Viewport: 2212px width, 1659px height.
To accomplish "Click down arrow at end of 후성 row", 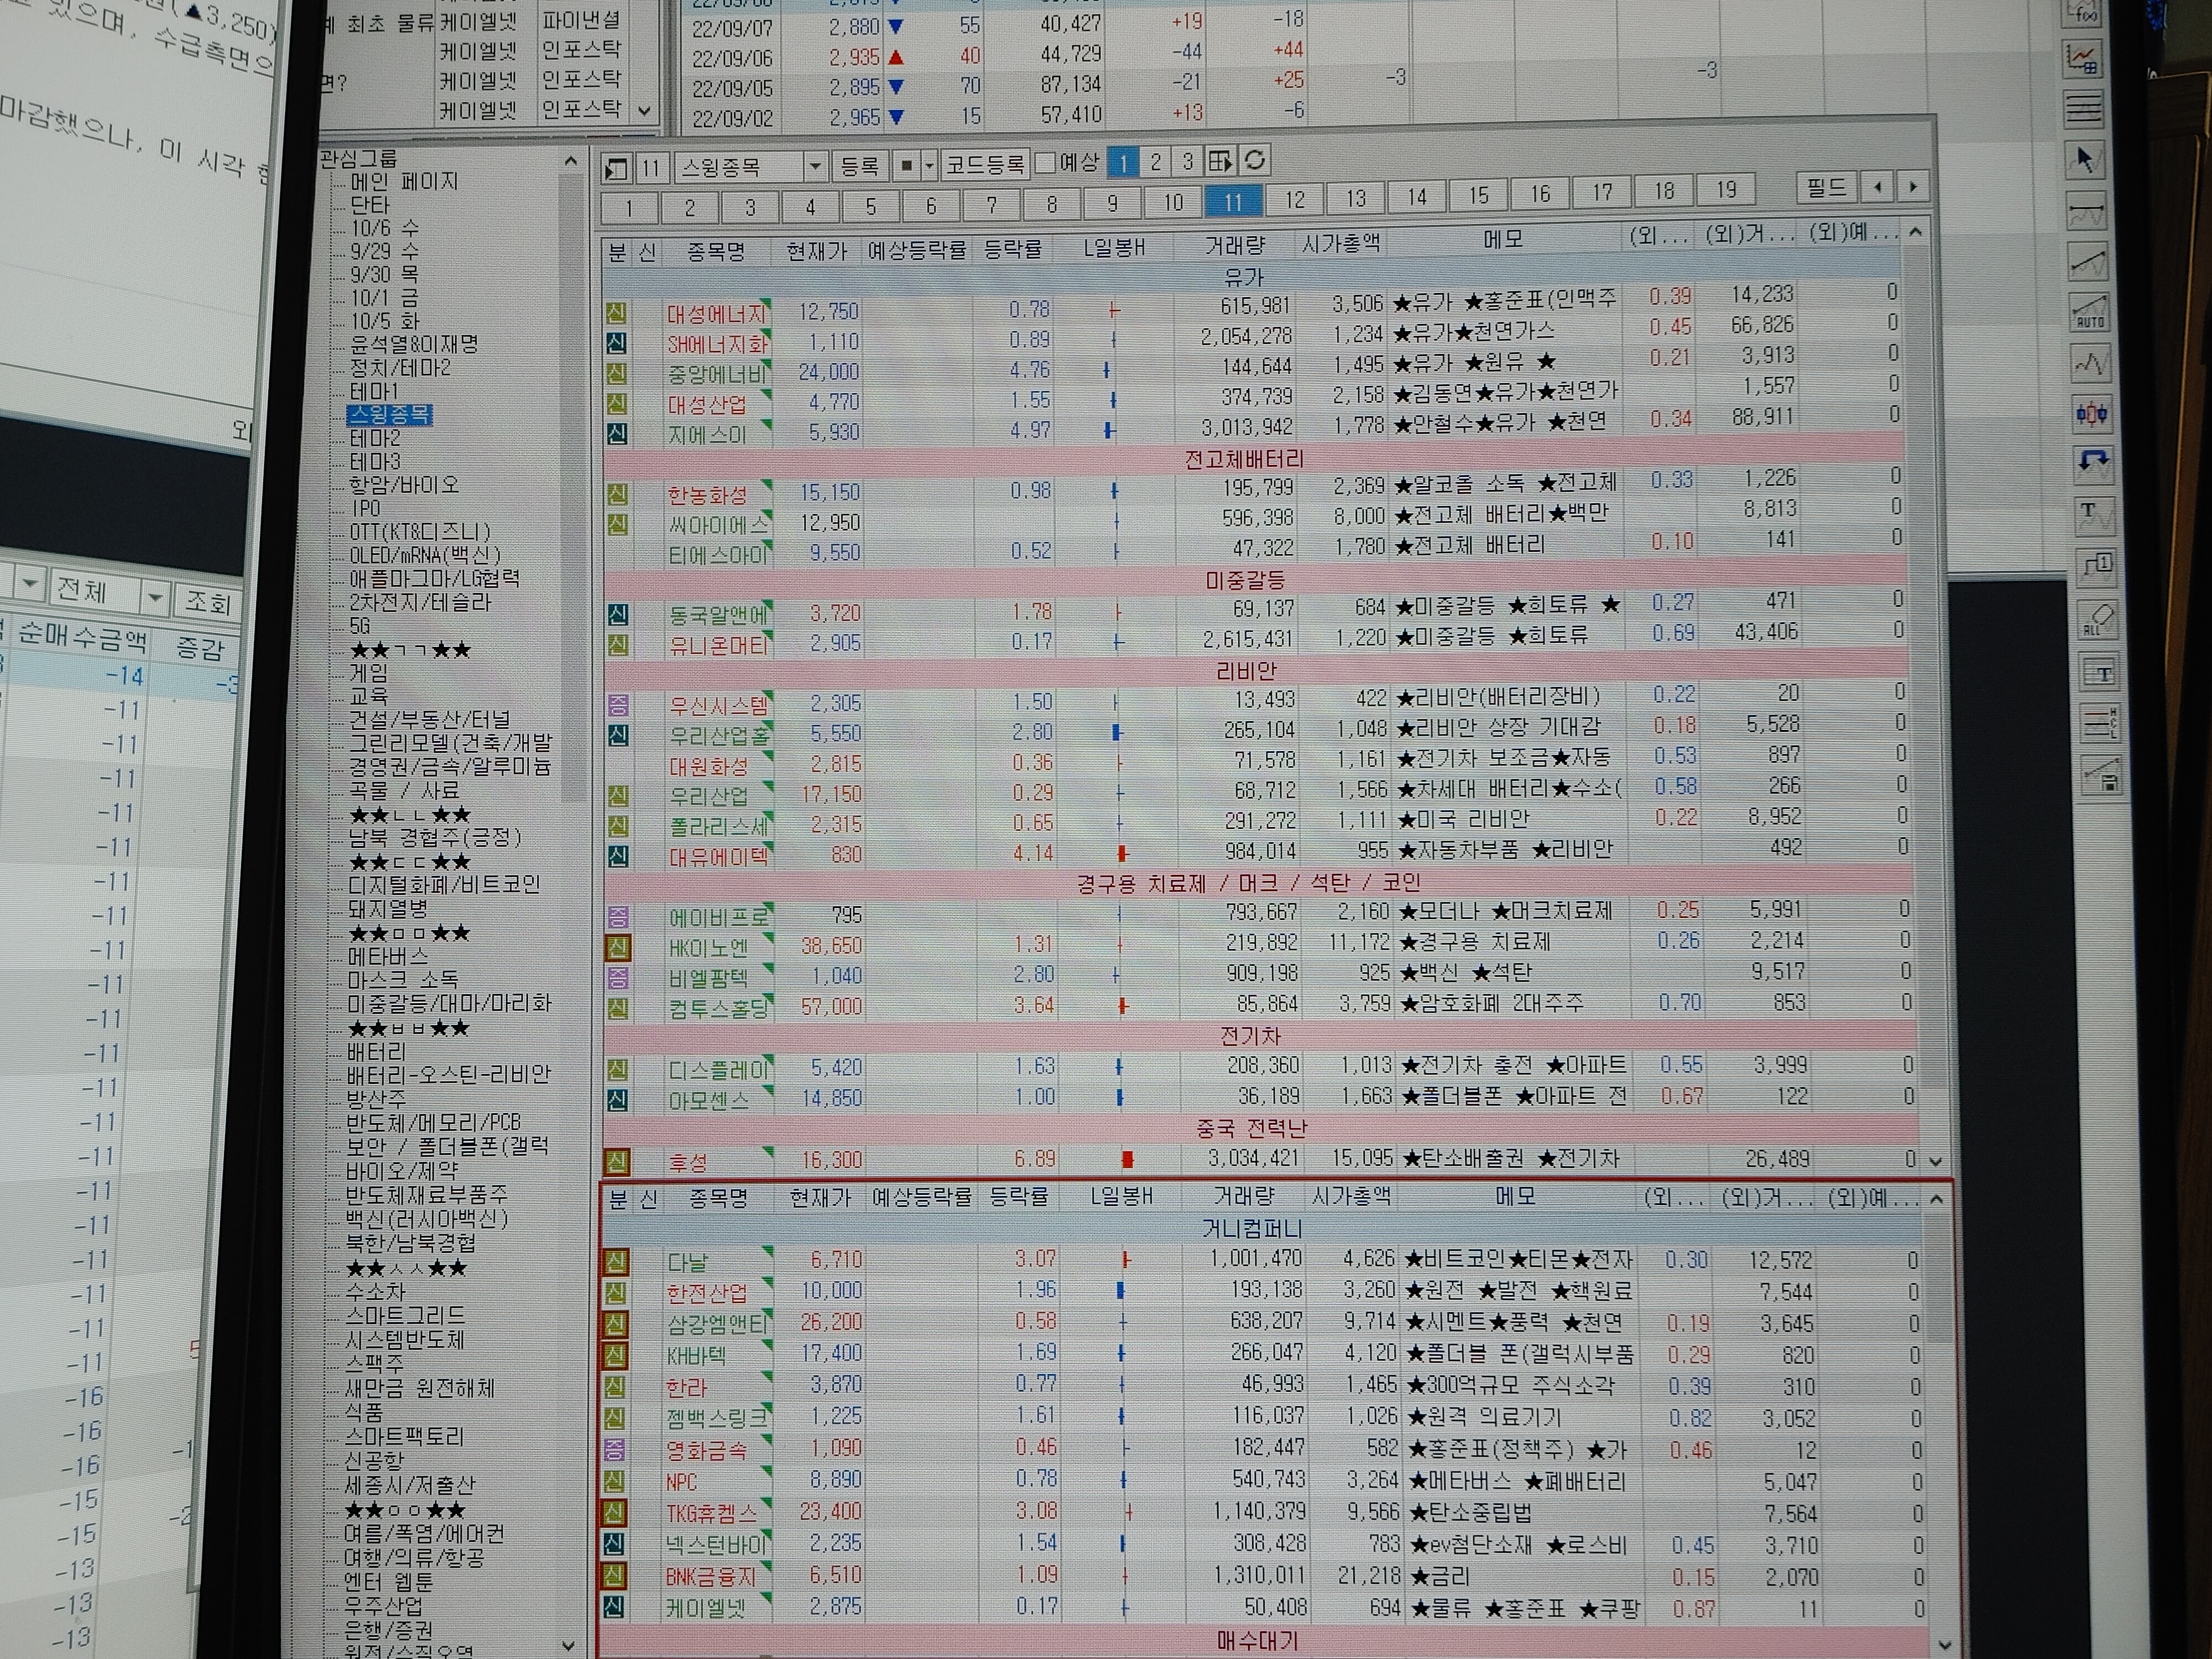I will tap(1934, 1161).
